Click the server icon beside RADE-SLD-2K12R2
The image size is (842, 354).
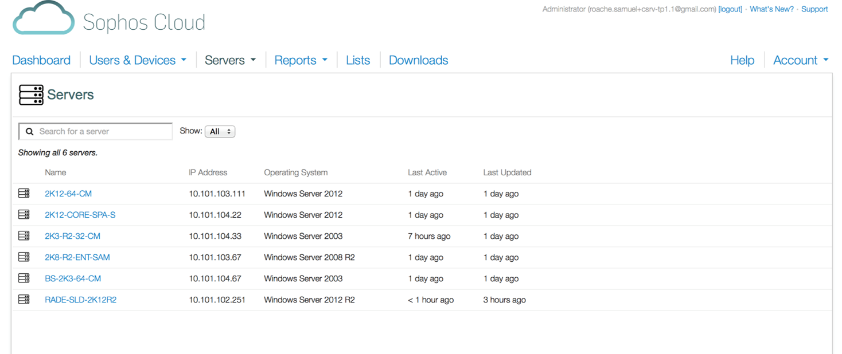24,300
